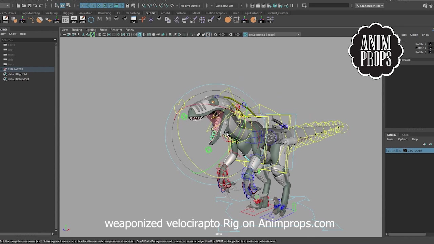Toggle the selection lock padlock icon
This screenshot has width=434, height=244.
(x=127, y=6)
